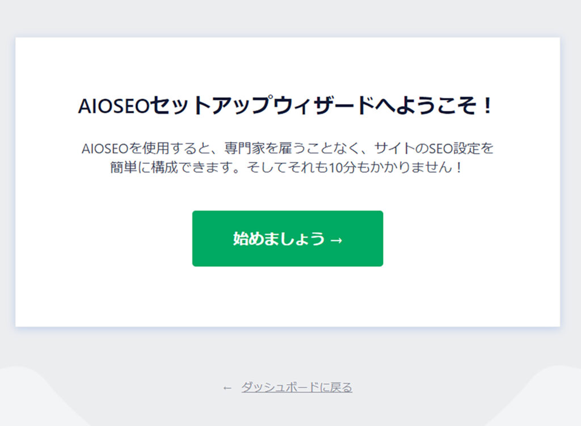This screenshot has height=426, width=581.
Task: Click the exclamation mark ending the heading
Action: pyautogui.click(x=488, y=106)
